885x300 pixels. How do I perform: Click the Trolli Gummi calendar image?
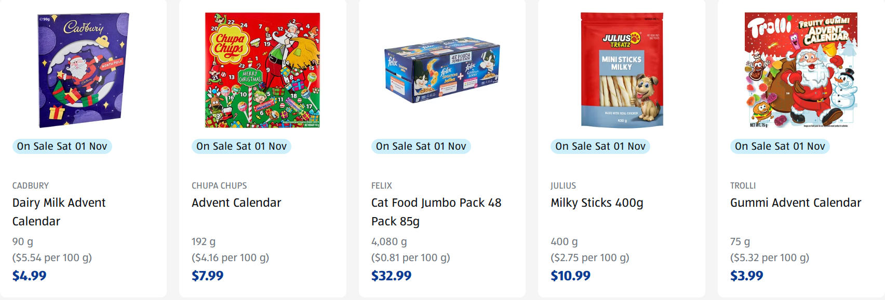coord(801,70)
